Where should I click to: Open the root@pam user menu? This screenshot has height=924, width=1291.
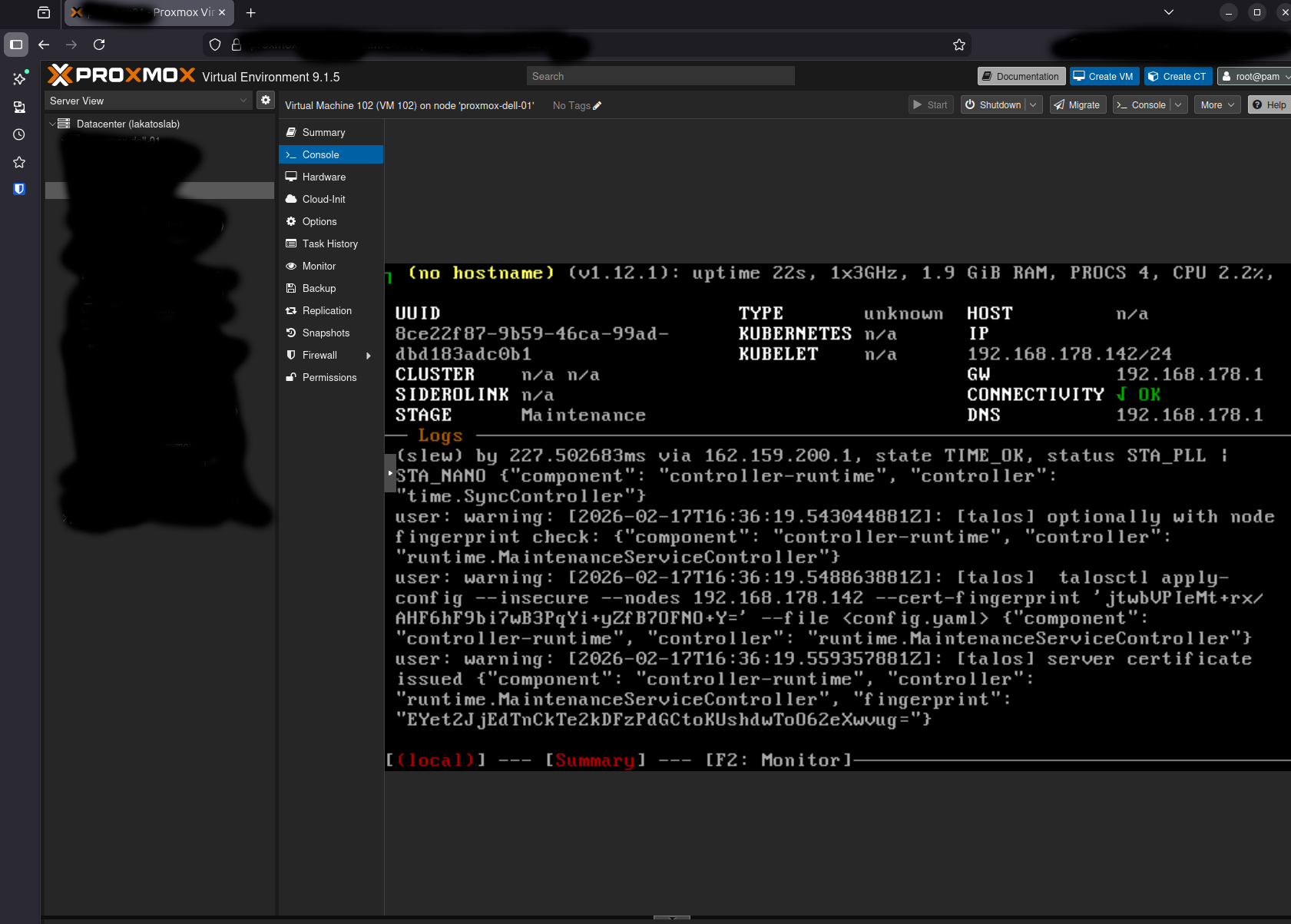click(x=1256, y=76)
